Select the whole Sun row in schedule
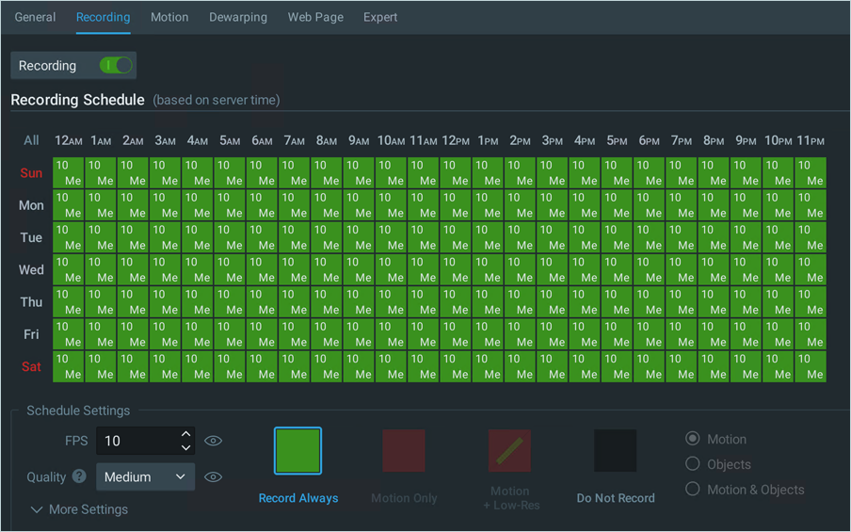Image resolution: width=851 pixels, height=532 pixels. (x=31, y=173)
